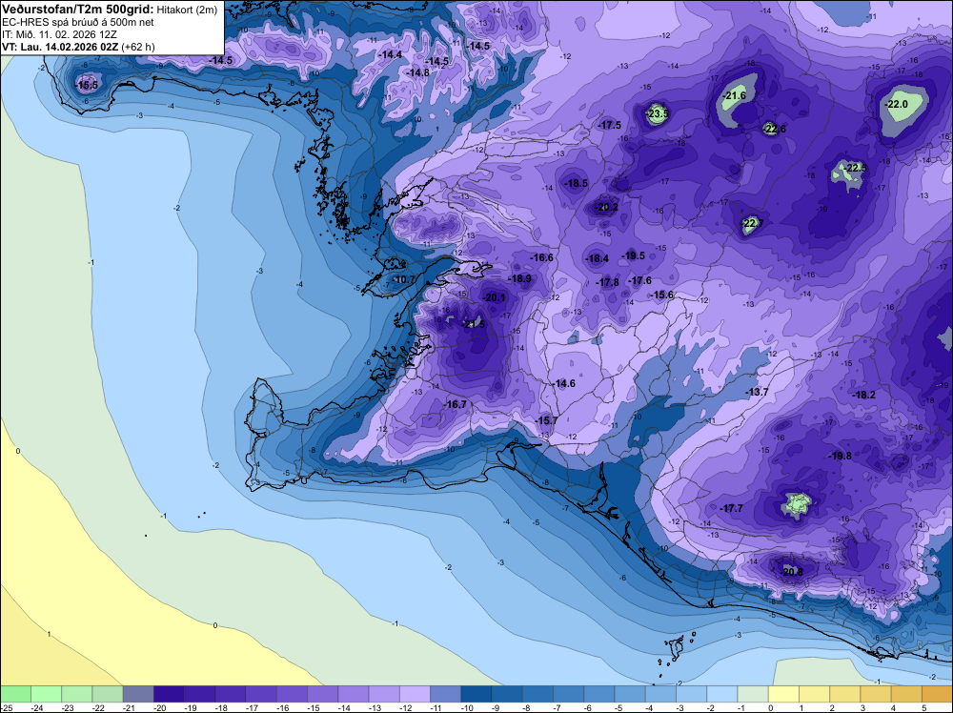Click the -18.5 temperature label
Screen dimensions: 953x713
[577, 183]
